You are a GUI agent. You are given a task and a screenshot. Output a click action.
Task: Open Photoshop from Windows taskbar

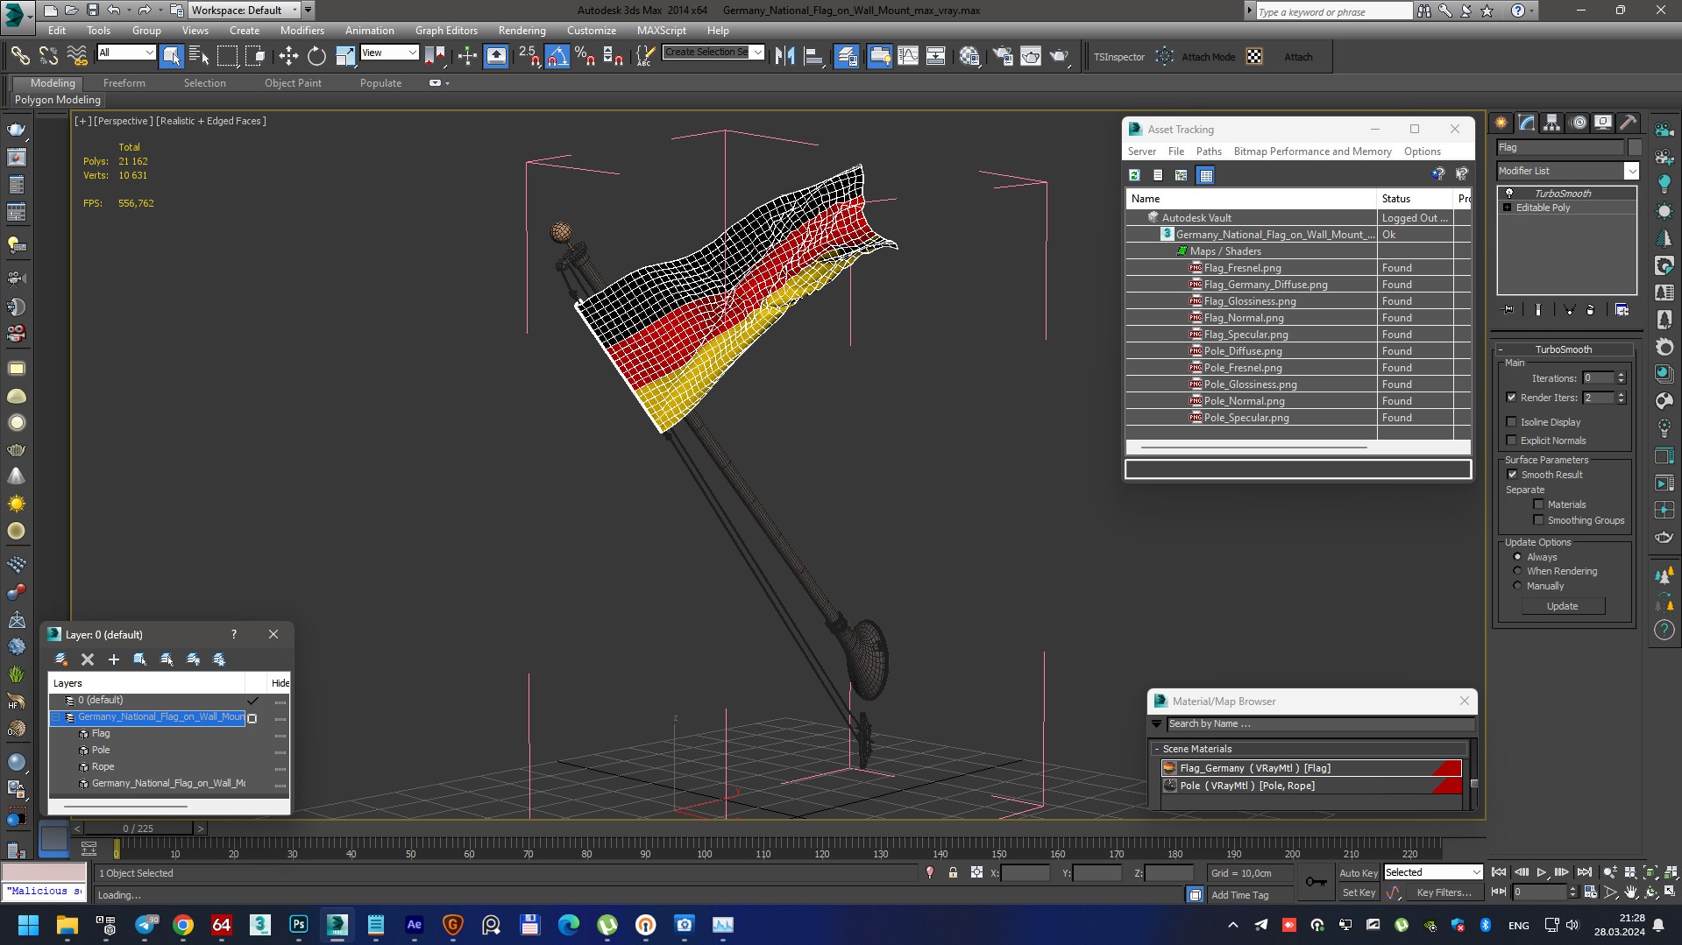(299, 925)
